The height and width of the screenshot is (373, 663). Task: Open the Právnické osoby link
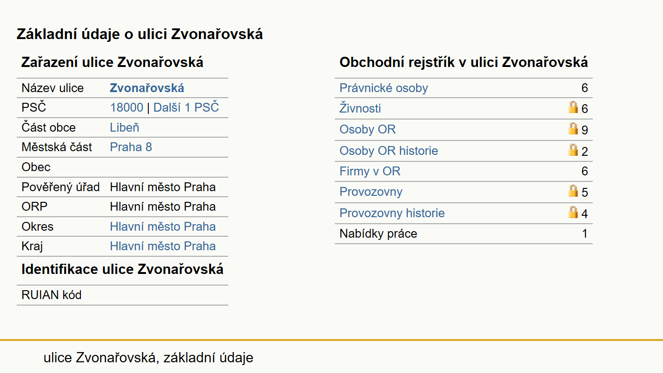(384, 88)
